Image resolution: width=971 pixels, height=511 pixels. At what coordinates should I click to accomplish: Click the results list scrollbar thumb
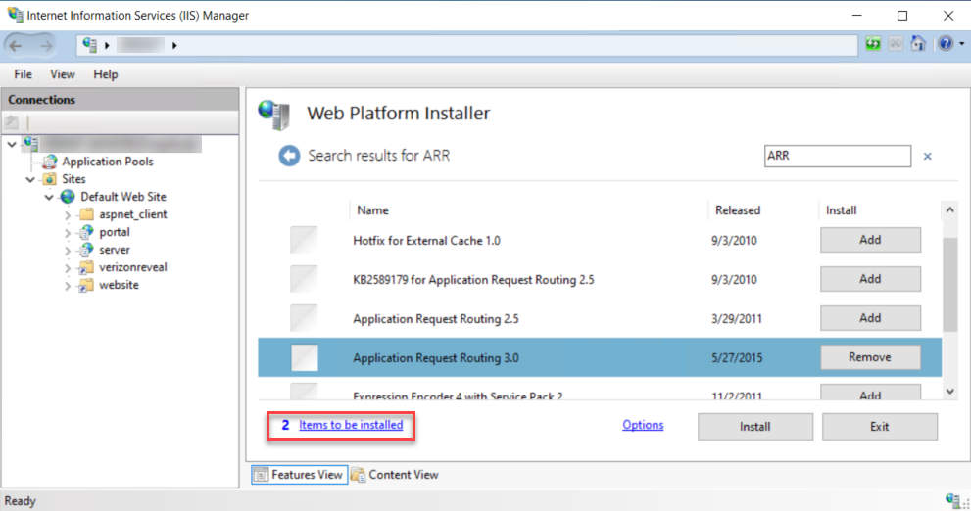950,285
